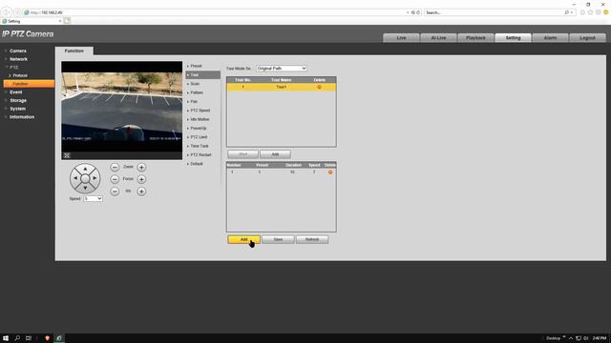The height and width of the screenshot is (343, 611).
Task: Expand the Information section in the sidebar
Action: [22, 117]
